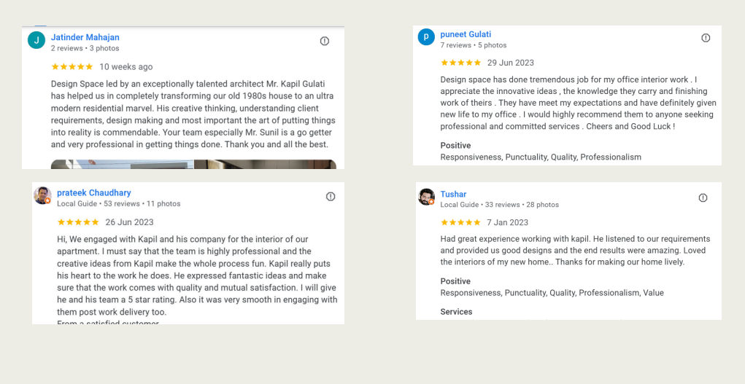Click Jatinder Mahajan's teal avatar icon
Viewport: 745px width, 384px height.
[x=36, y=40]
